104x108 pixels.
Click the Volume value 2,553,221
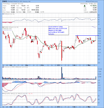[93, 12]
